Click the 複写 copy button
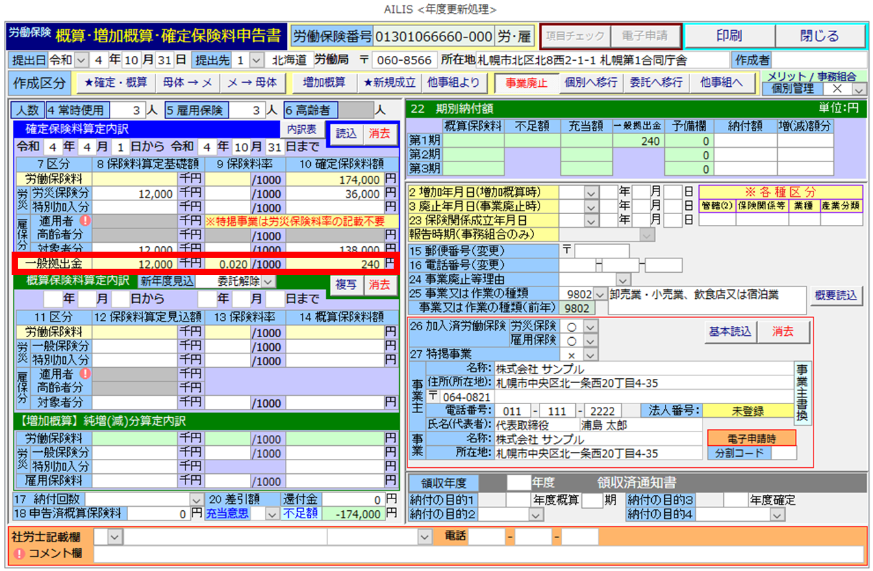Image resolution: width=873 pixels, height=571 pixels. 346,284
